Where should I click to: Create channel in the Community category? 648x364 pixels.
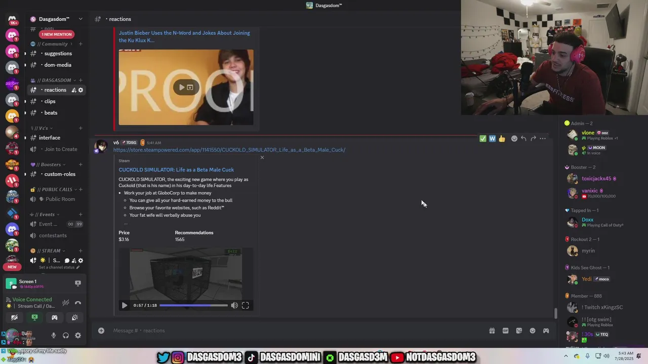click(x=80, y=44)
